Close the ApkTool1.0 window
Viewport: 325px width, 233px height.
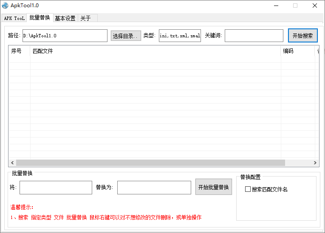(x=315, y=6)
